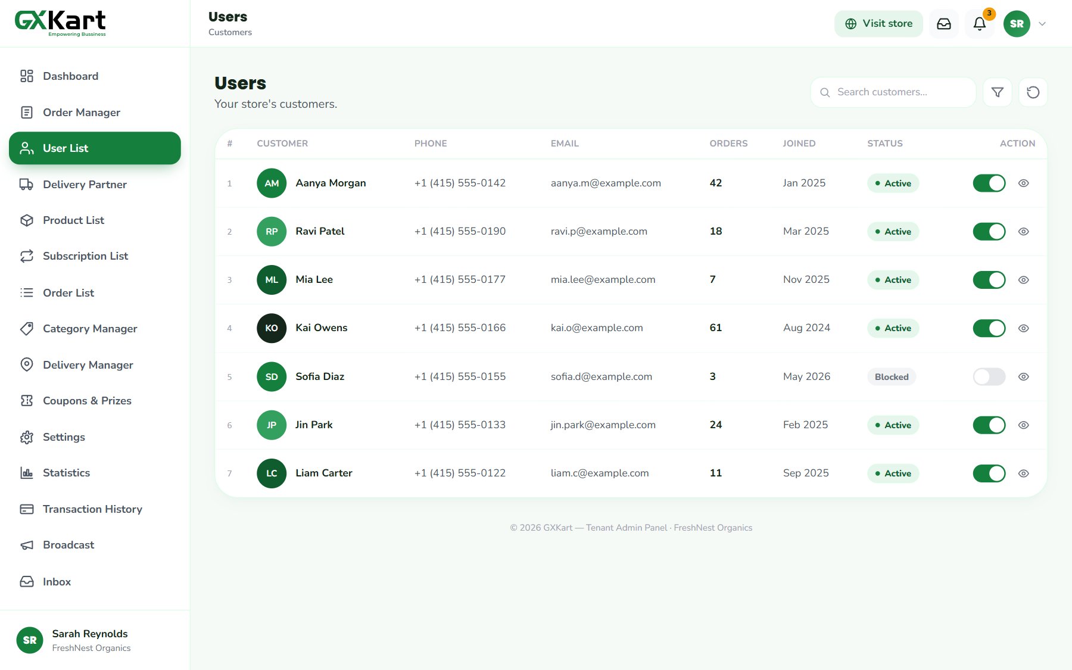
Task: Expand the profile menu chevron
Action: [x=1042, y=24]
